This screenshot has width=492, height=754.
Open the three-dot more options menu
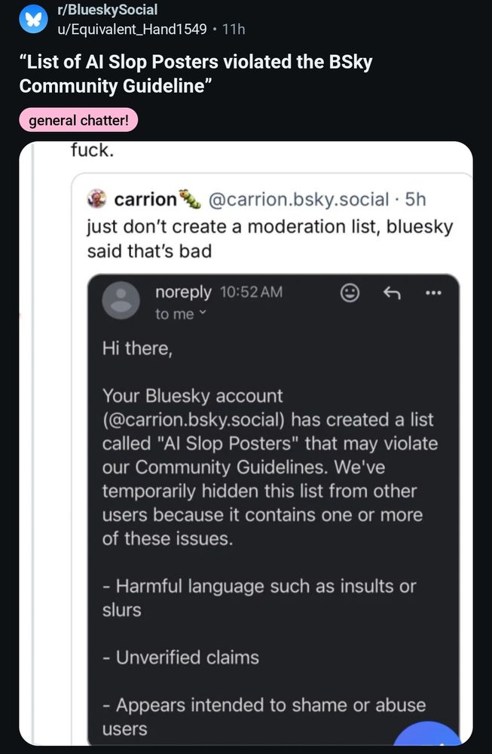pos(432,293)
